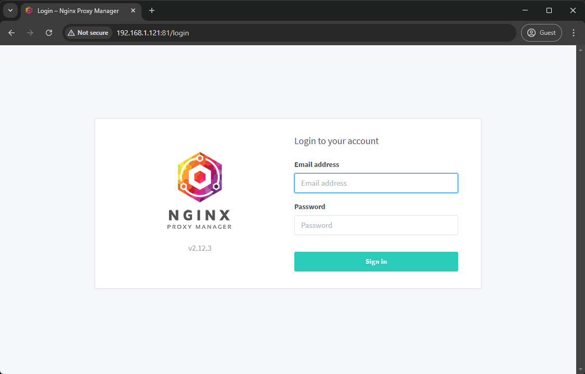This screenshot has width=585, height=374.
Task: Click the scrollbar up arrow
Action: [580, 49]
